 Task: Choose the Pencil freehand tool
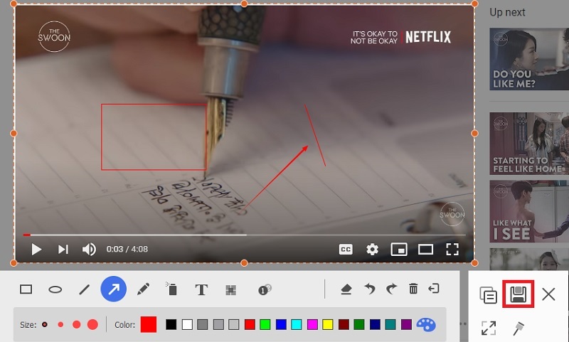(x=143, y=289)
